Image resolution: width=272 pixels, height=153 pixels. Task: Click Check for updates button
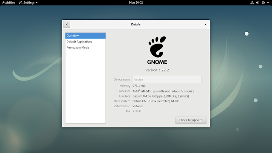point(191,120)
